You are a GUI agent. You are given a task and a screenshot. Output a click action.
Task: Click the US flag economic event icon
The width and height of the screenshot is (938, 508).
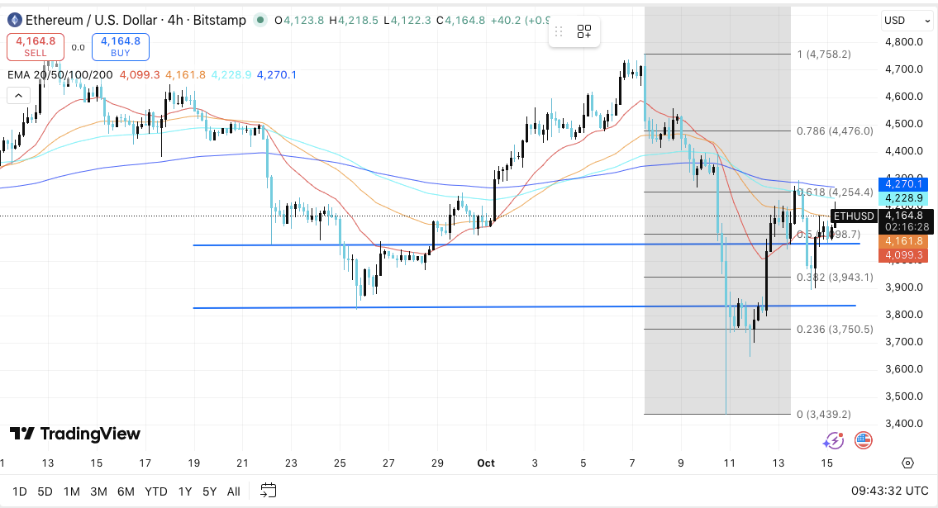(863, 440)
